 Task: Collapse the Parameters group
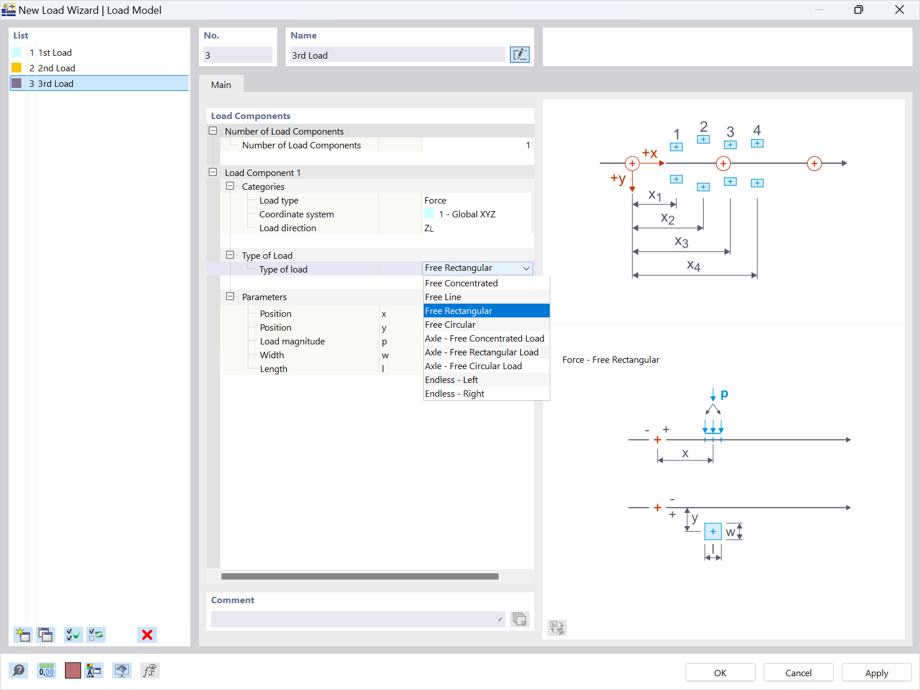coord(230,297)
